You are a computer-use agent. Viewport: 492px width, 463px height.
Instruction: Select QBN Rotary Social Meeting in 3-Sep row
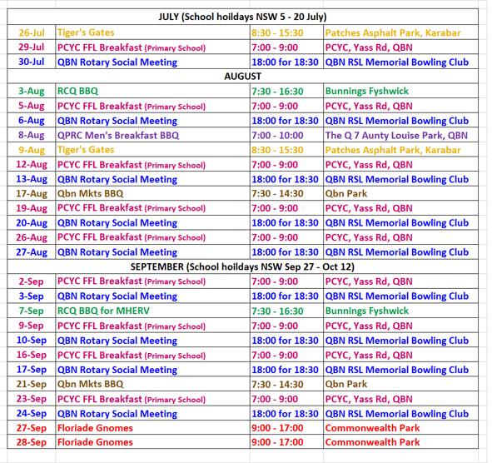tap(153, 296)
